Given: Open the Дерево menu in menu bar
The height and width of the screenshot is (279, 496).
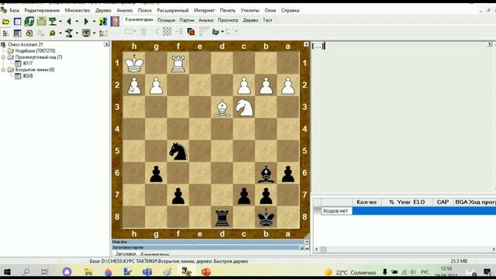Looking at the screenshot, I should click(x=103, y=10).
